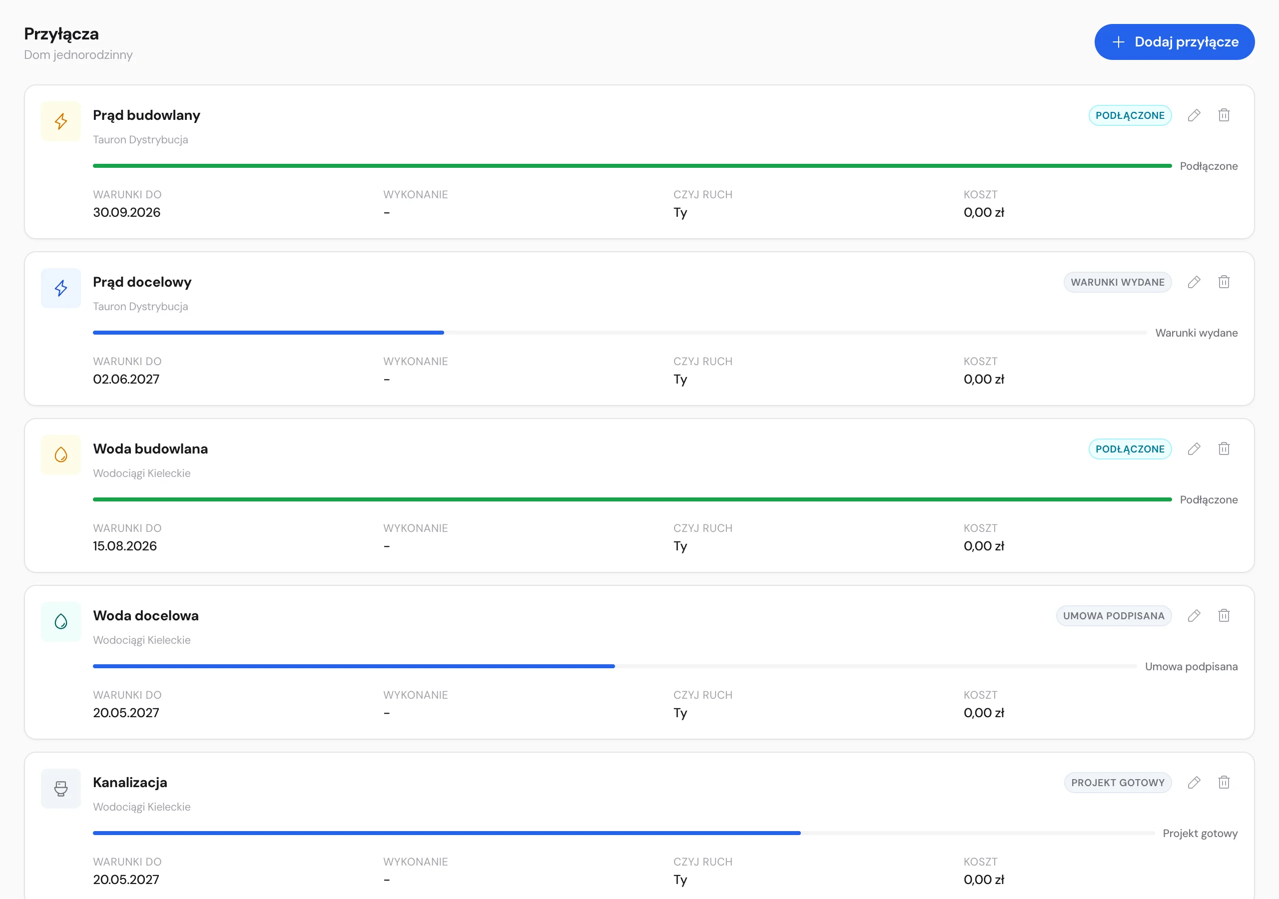Click the blue lightning icon of Prąd docelowy
Viewport: 1279px width, 899px height.
[61, 288]
